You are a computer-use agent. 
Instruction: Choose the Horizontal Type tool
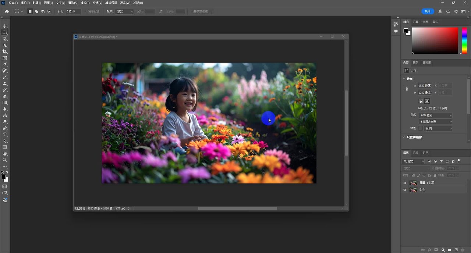point(5,135)
